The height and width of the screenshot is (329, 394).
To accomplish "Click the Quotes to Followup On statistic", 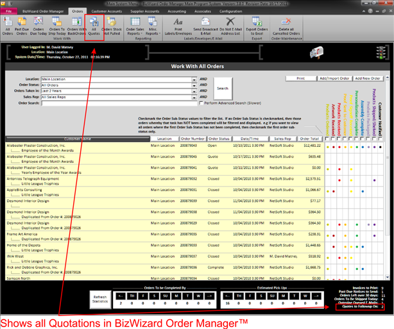I will [x=360, y=307].
